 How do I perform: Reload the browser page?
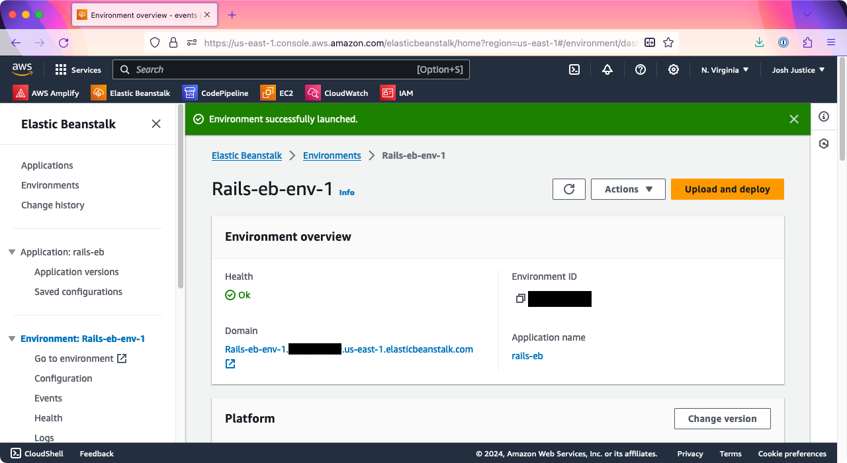coord(64,42)
